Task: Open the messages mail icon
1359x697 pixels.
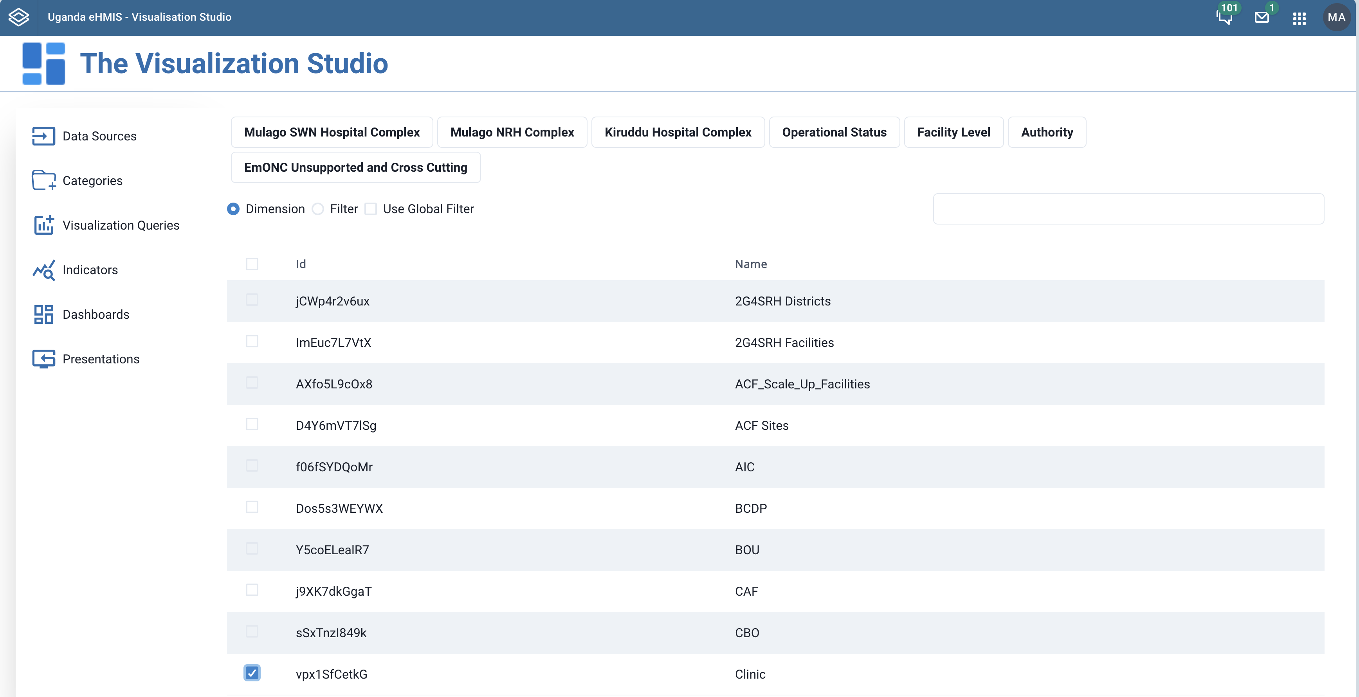Action: tap(1262, 17)
